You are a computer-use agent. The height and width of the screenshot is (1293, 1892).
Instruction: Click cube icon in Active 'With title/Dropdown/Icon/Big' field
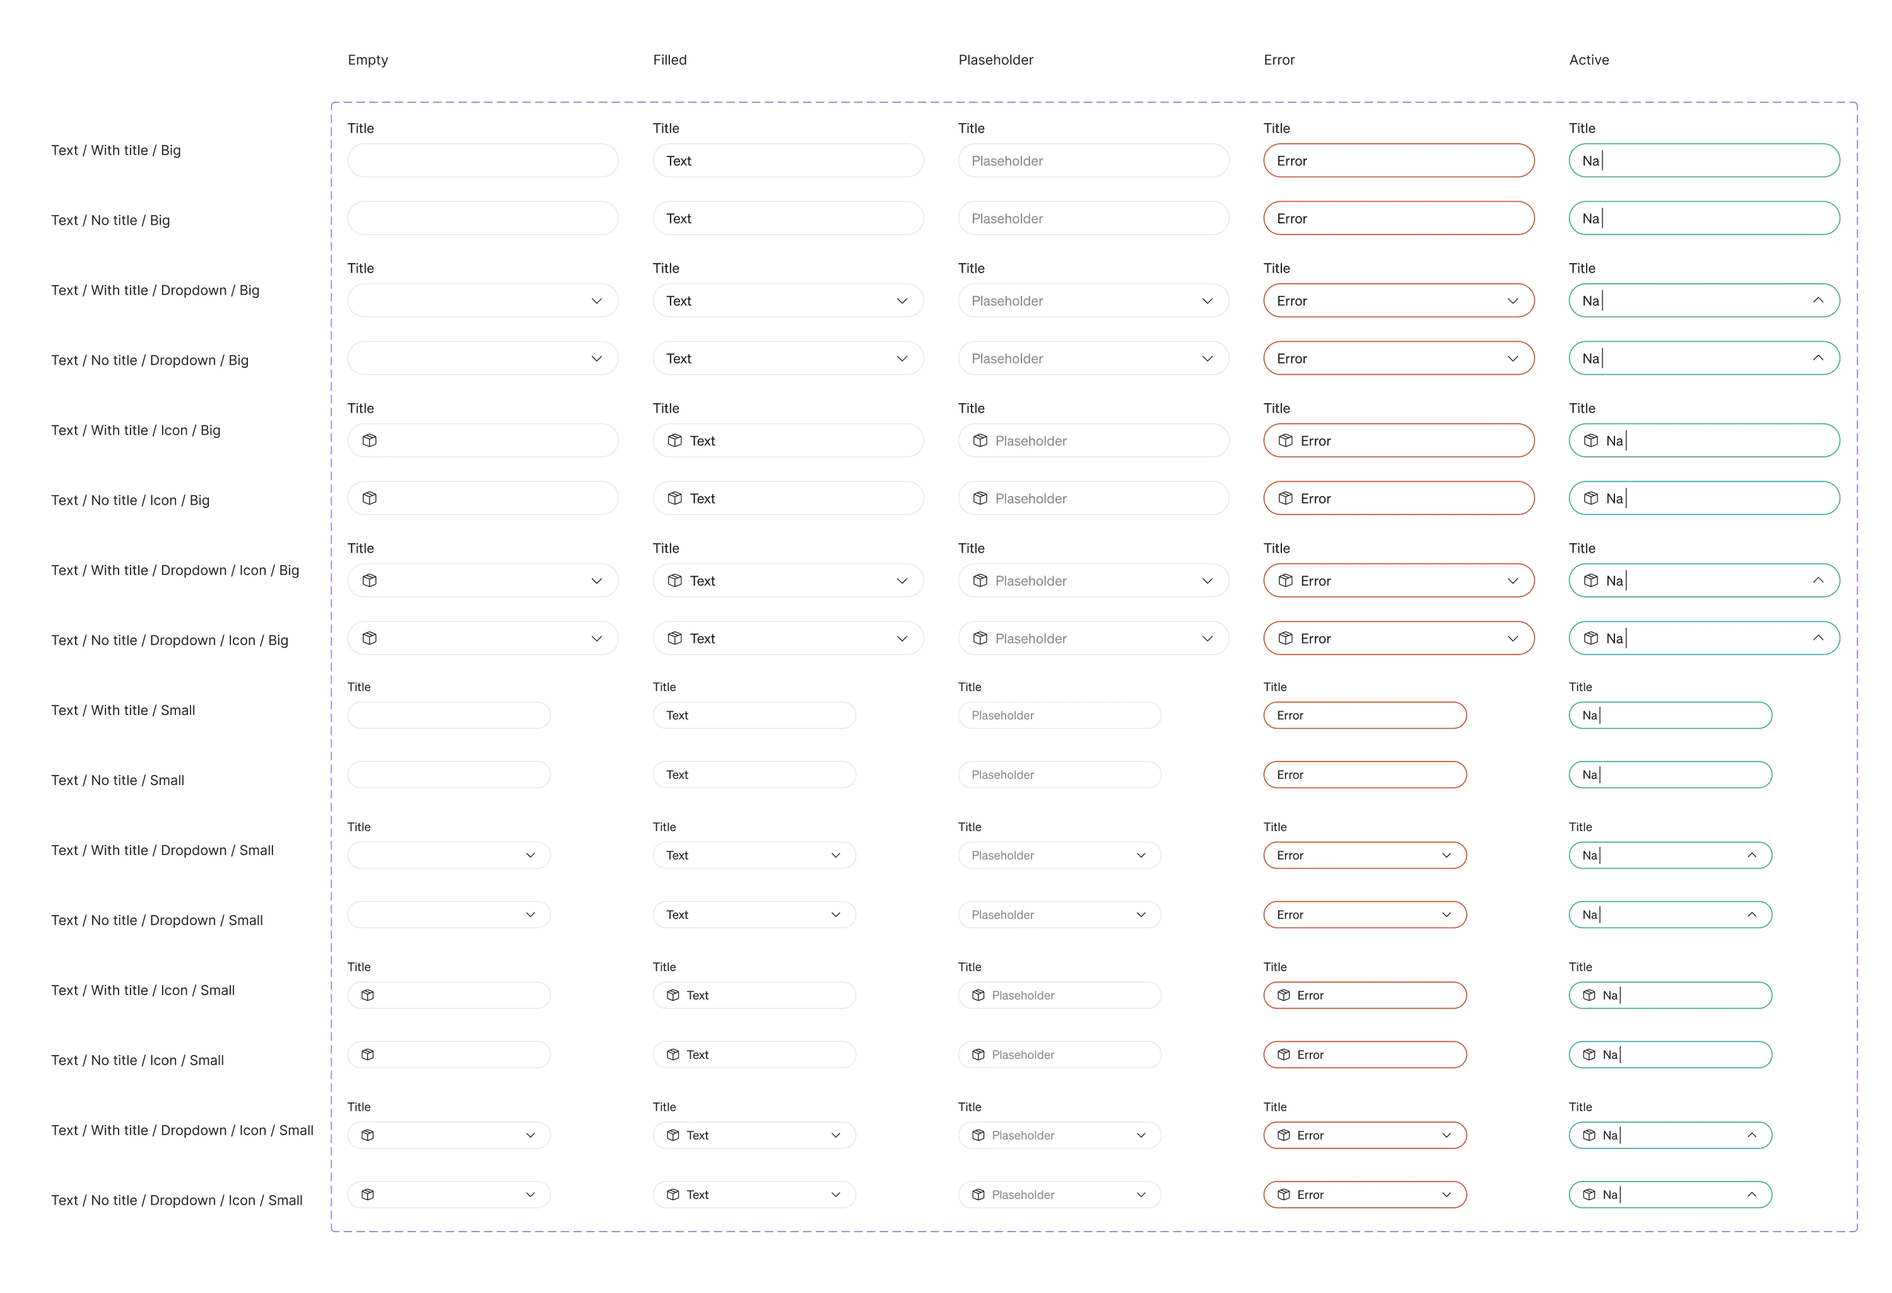(x=1591, y=581)
